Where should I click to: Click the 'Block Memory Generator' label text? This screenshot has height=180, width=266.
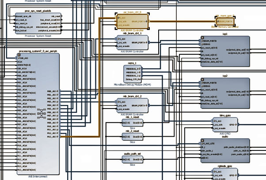tap(225, 27)
